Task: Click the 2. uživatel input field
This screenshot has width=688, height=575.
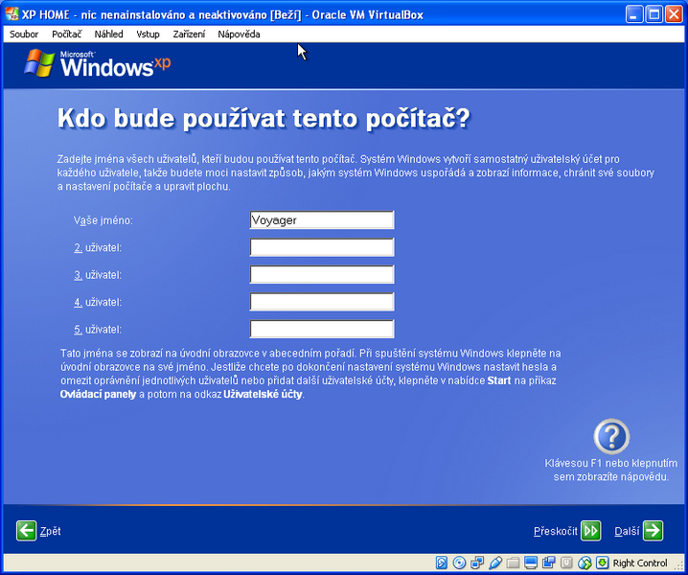Action: click(x=322, y=247)
